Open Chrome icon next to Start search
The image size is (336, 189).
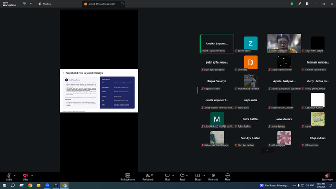click(30, 185)
